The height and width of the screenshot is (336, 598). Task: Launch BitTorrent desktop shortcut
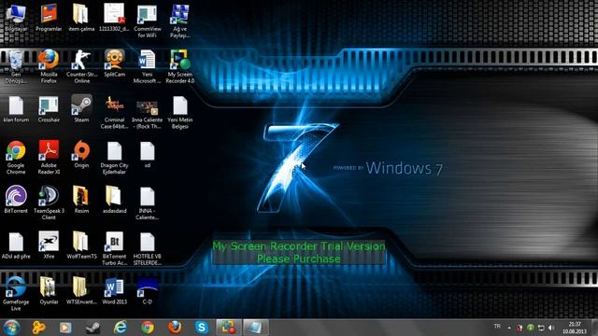16,200
